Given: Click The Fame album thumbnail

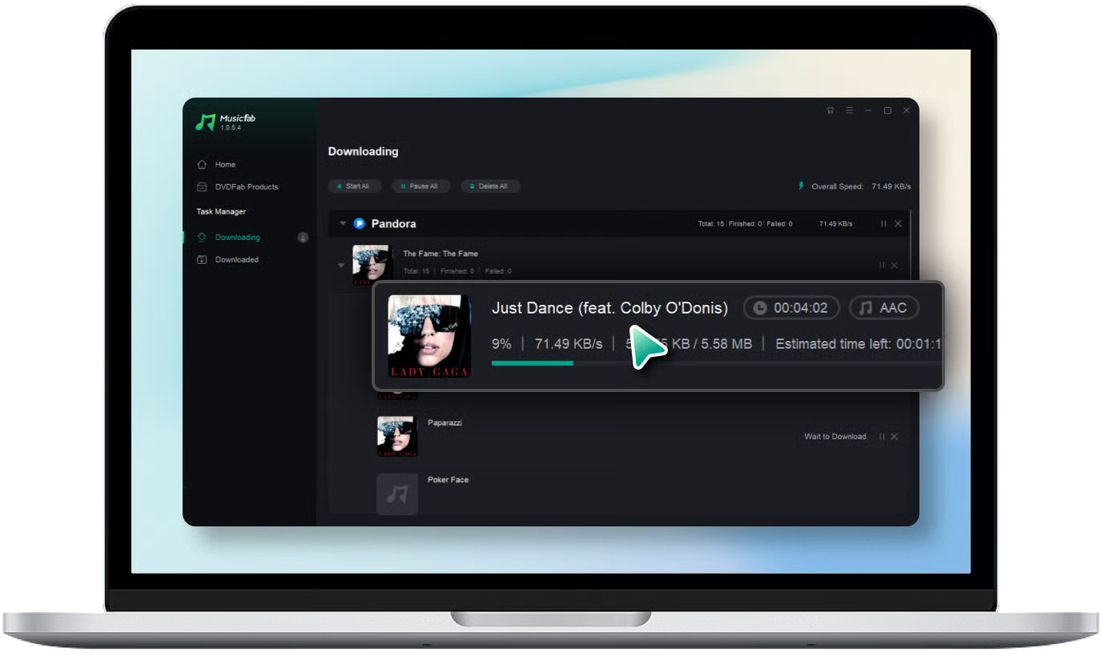Looking at the screenshot, I should tap(372, 264).
